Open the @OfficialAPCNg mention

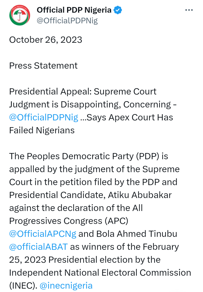click(x=44, y=234)
